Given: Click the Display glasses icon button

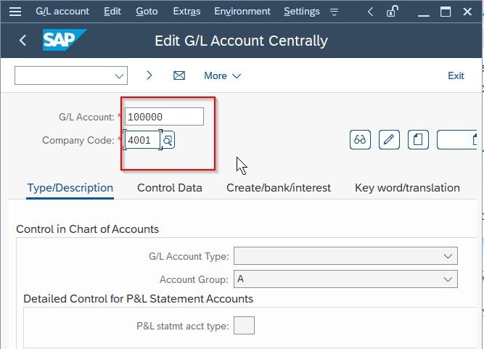Looking at the screenshot, I should (360, 140).
